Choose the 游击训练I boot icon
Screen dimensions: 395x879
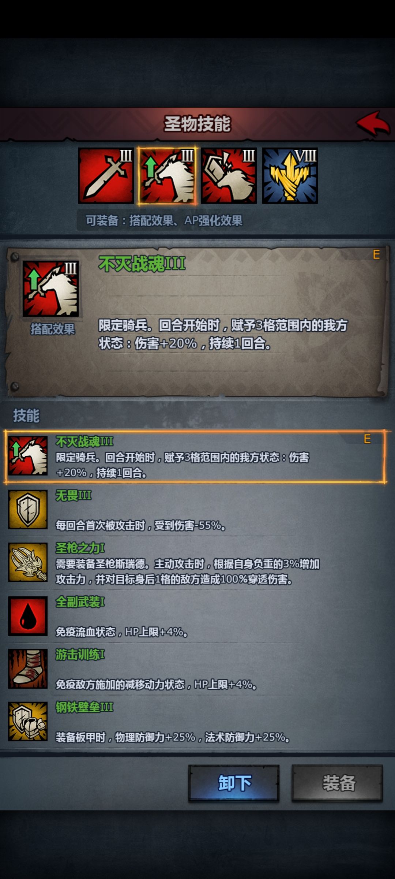point(28,668)
